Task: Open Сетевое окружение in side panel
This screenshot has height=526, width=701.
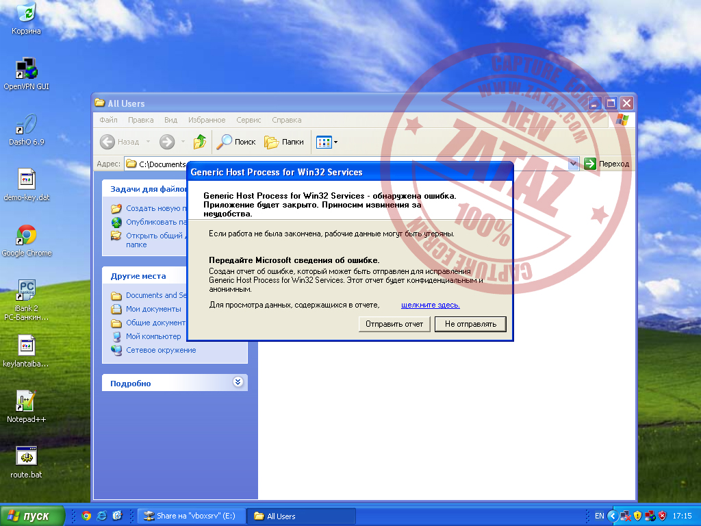Action: (x=154, y=350)
